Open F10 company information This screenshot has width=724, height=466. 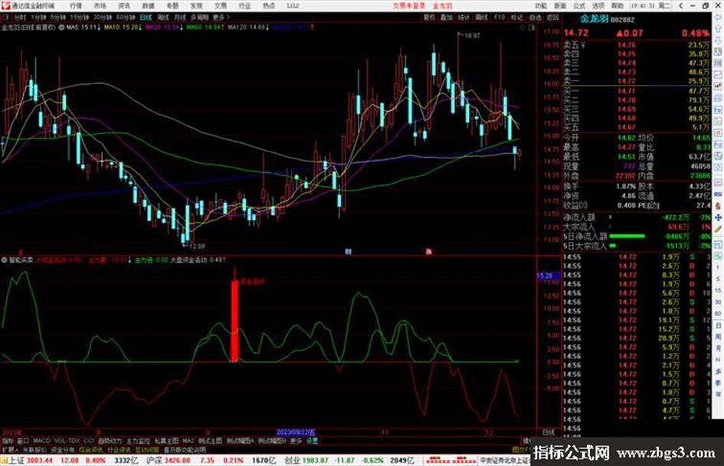tap(499, 17)
